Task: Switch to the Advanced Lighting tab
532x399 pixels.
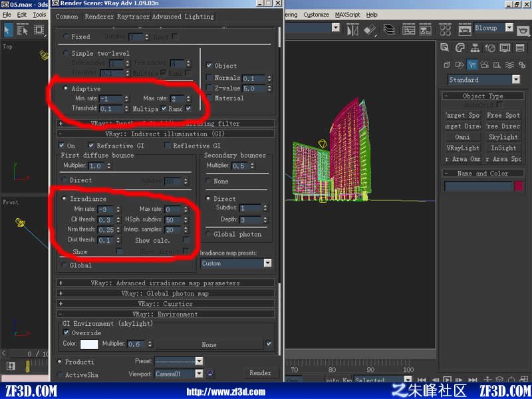Action: tap(183, 16)
